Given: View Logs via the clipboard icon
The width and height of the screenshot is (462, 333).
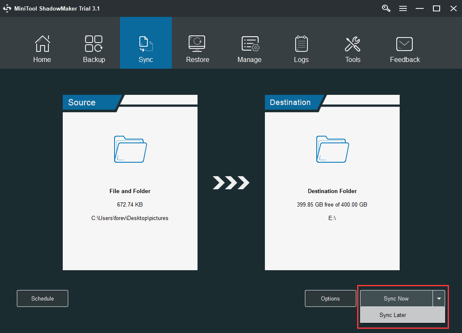Looking at the screenshot, I should [301, 43].
